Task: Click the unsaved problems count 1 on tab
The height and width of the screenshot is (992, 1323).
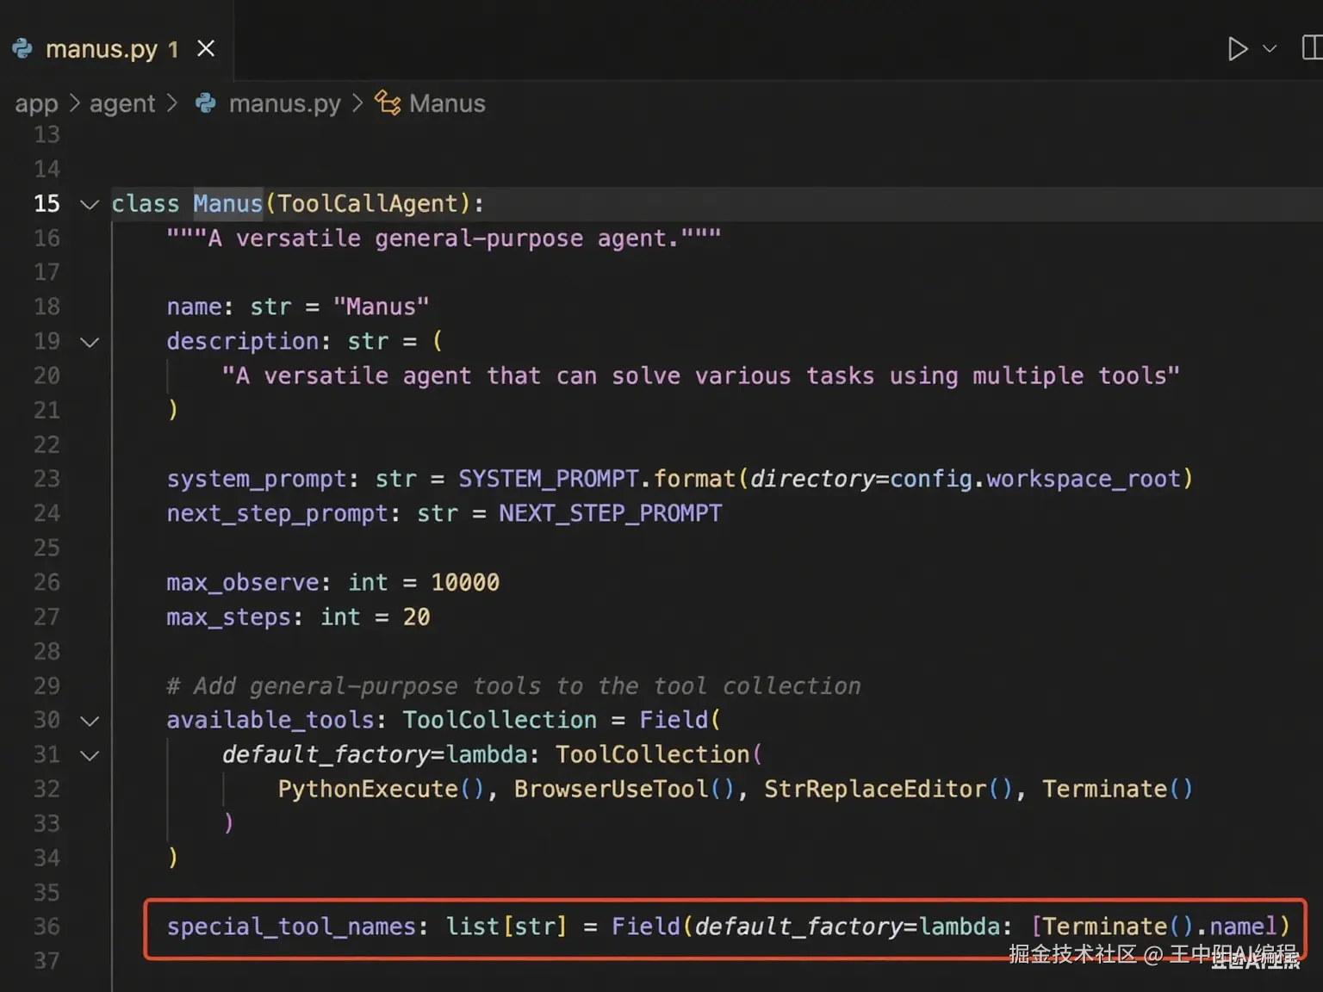Action: [x=173, y=49]
